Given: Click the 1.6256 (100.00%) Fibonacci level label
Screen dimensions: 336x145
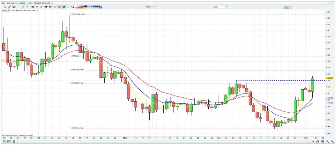Looking at the screenshot, I should [x=77, y=14].
